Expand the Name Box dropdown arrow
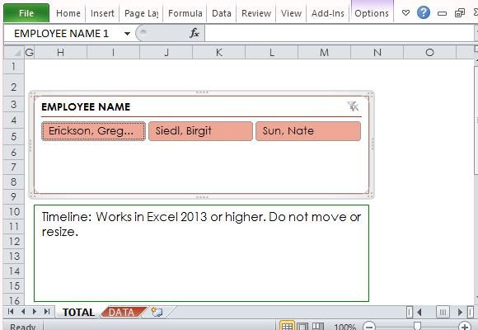Viewport: 478px width, 330px height. pos(127,34)
